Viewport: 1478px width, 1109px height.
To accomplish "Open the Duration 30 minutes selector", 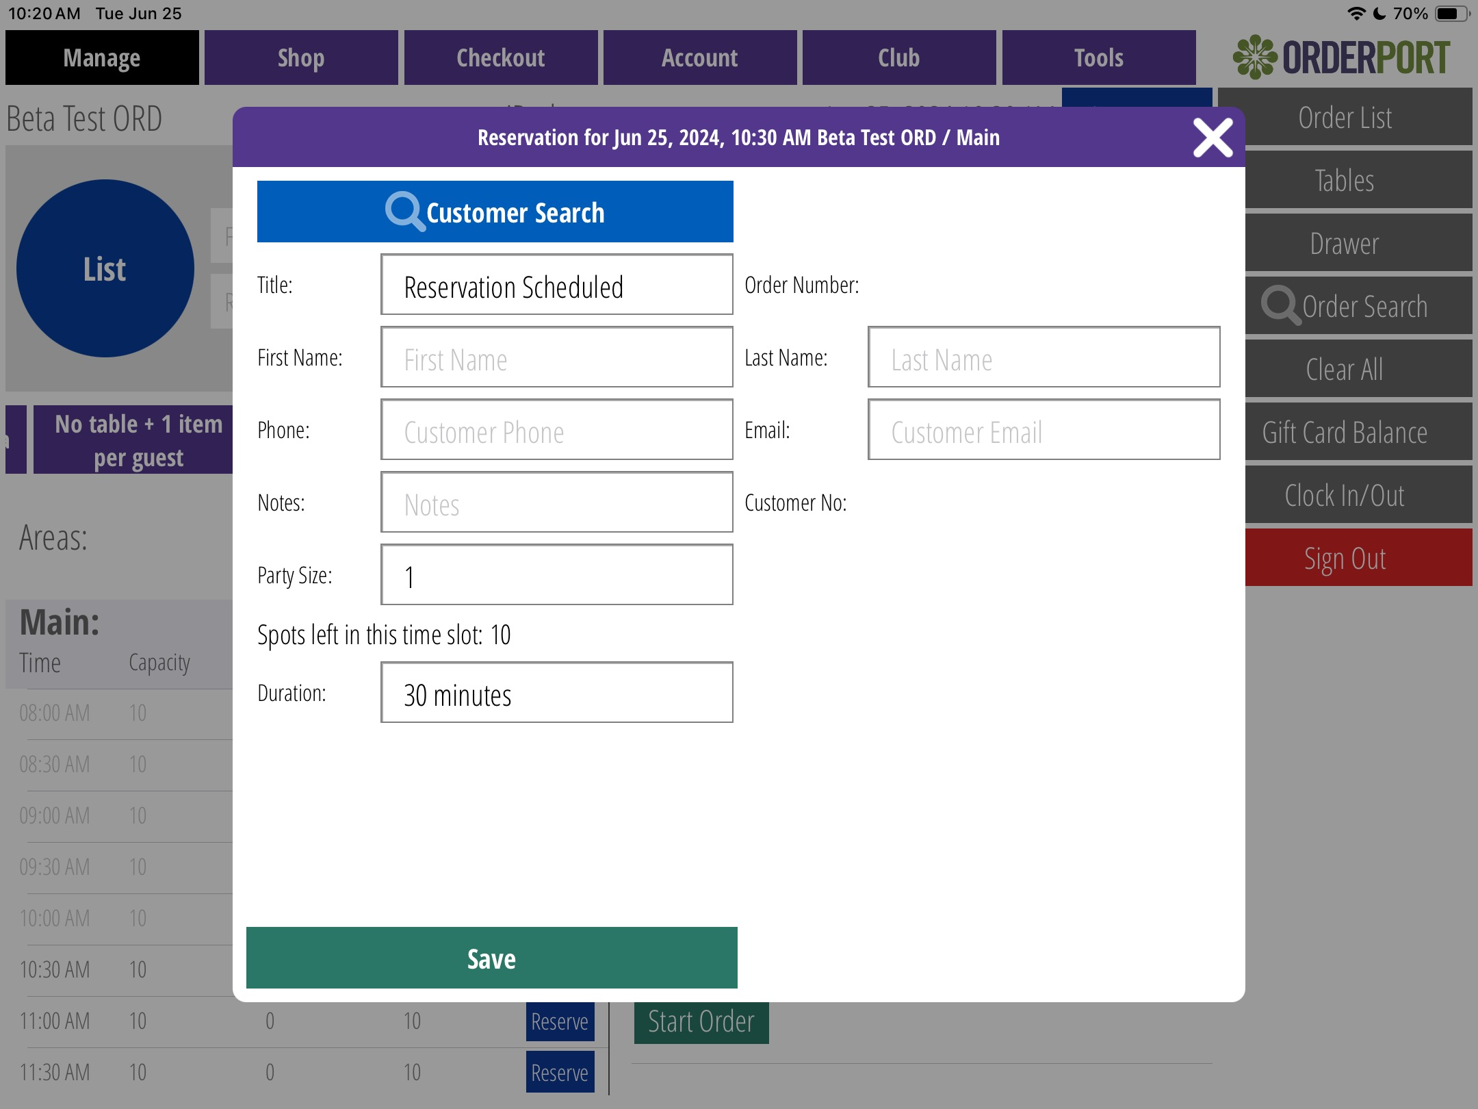I will [x=556, y=693].
